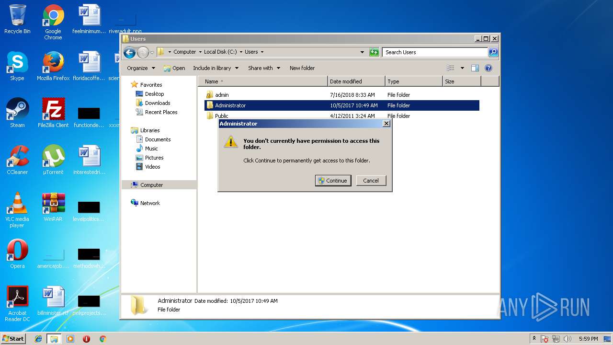Image resolution: width=613 pixels, height=345 pixels.
Task: Open the FileZilla Client desktop shortcut
Action: (53, 113)
